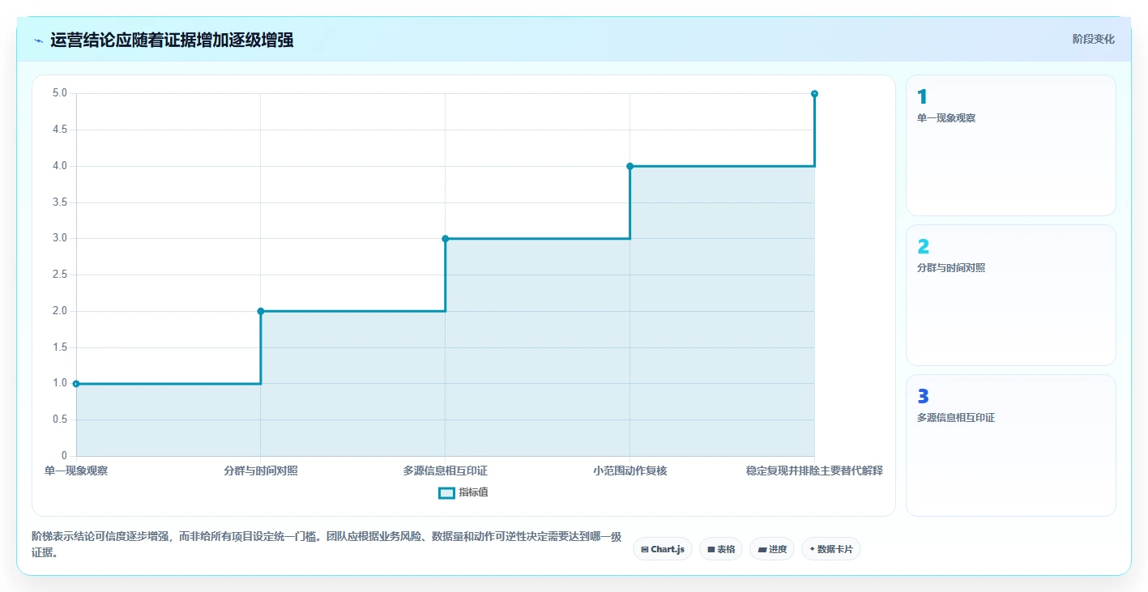Click the lightning icon beside the title
Image resolution: width=1148 pixels, height=592 pixels.
coord(38,40)
